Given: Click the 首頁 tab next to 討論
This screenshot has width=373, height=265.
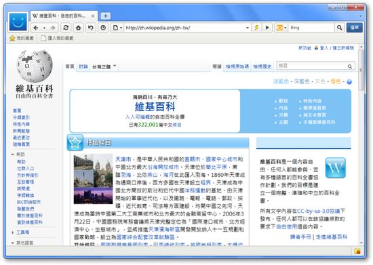Looking at the screenshot, I should tap(70, 66).
